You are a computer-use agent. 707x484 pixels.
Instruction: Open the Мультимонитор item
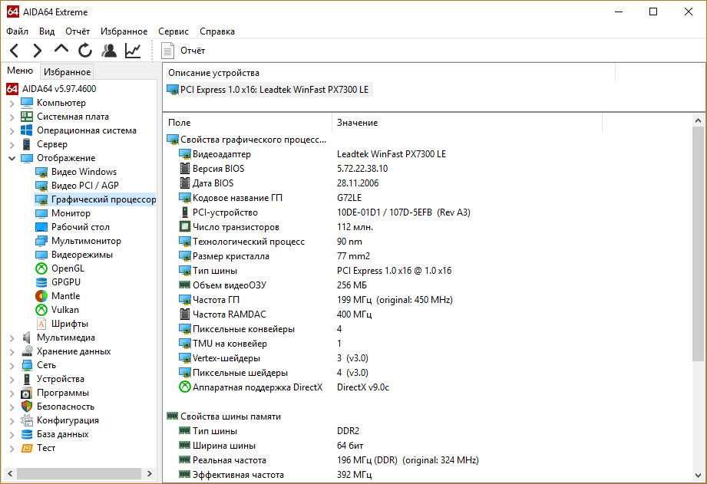tap(86, 241)
